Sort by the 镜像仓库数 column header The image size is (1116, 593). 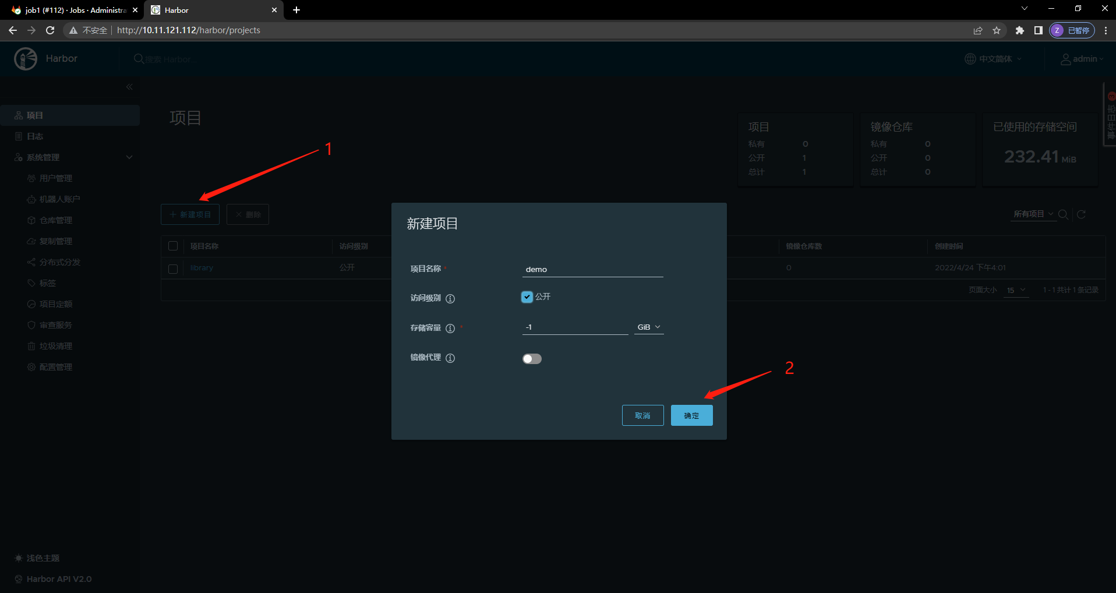pyautogui.click(x=804, y=246)
